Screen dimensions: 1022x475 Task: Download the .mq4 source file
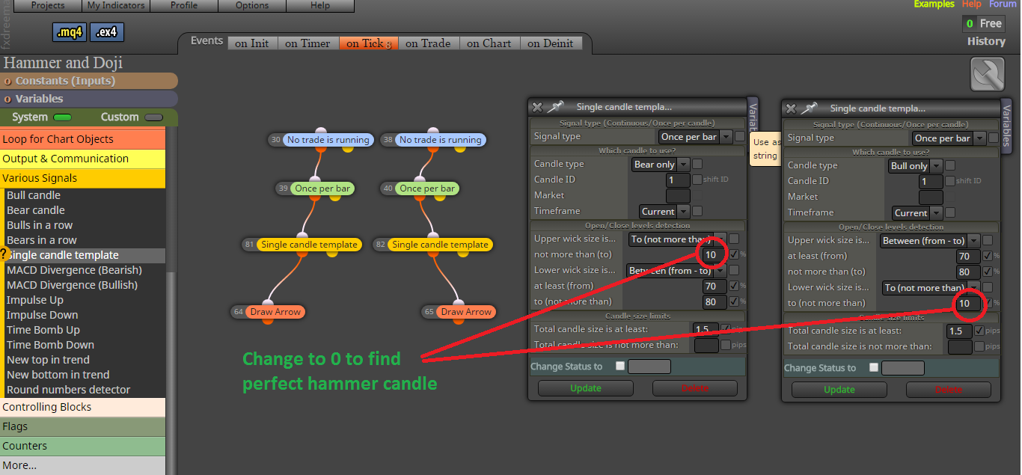click(x=70, y=32)
